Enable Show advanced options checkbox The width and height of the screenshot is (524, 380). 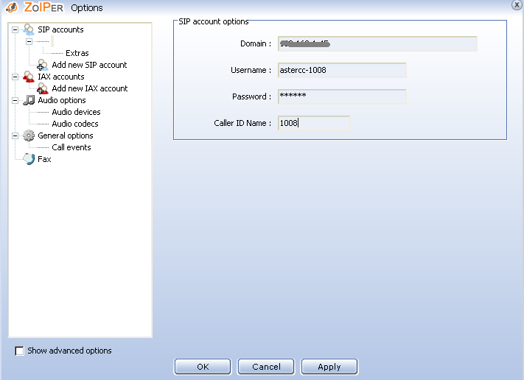pos(20,351)
